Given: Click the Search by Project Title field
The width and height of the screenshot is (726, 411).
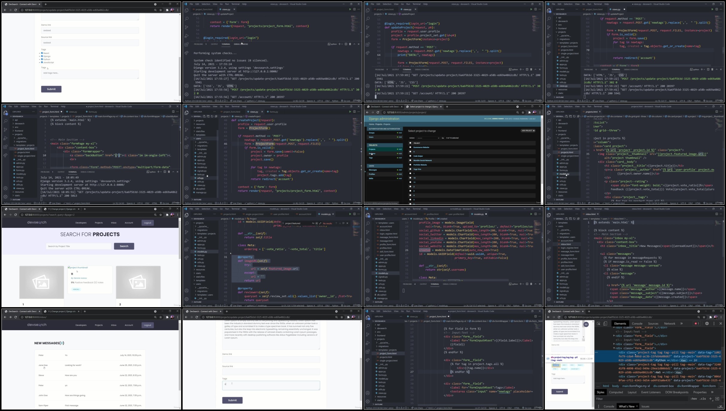Looking at the screenshot, I should point(78,246).
